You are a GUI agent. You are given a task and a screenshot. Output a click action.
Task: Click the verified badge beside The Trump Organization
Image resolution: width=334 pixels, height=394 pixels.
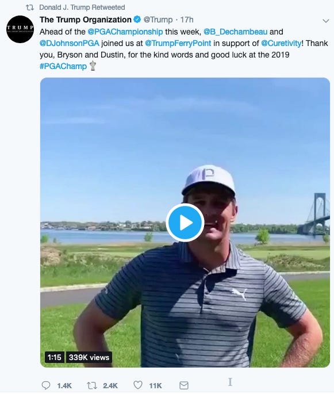coord(137,20)
